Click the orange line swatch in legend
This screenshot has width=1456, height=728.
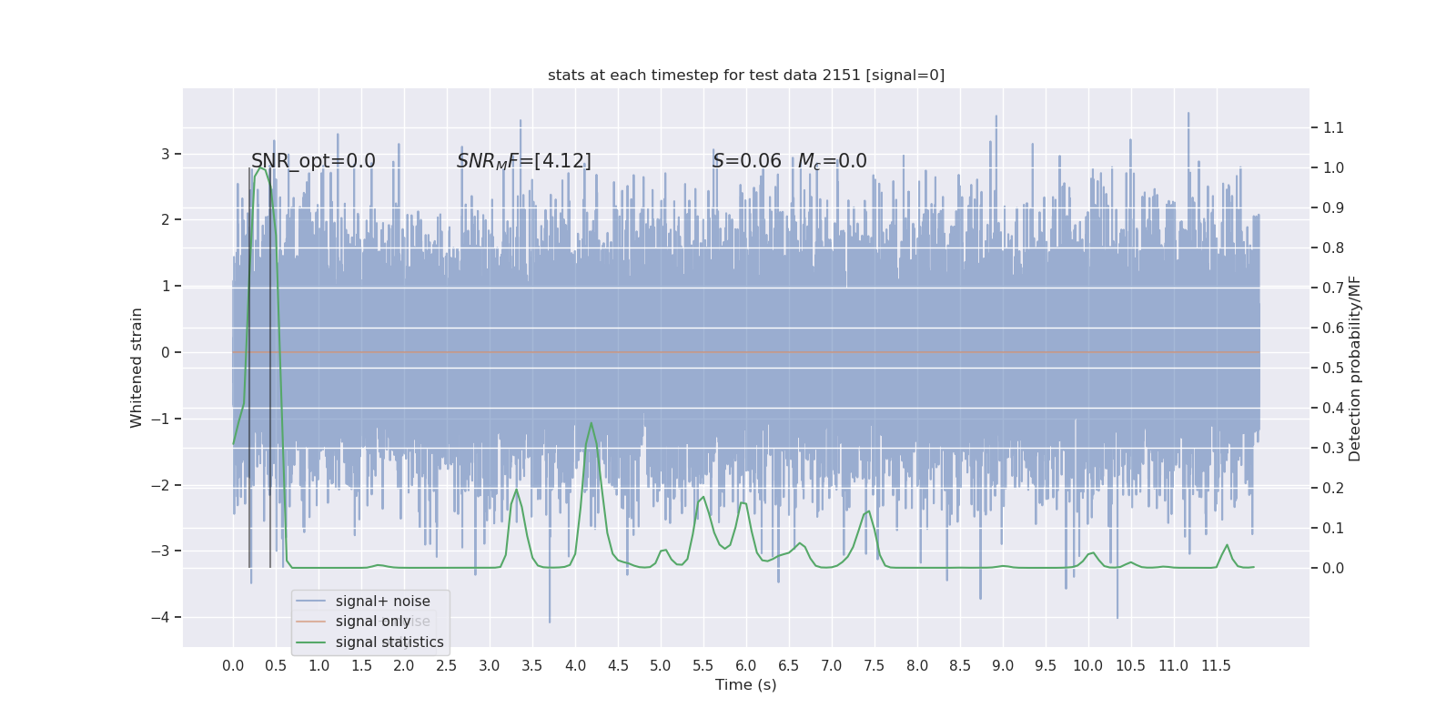point(311,622)
